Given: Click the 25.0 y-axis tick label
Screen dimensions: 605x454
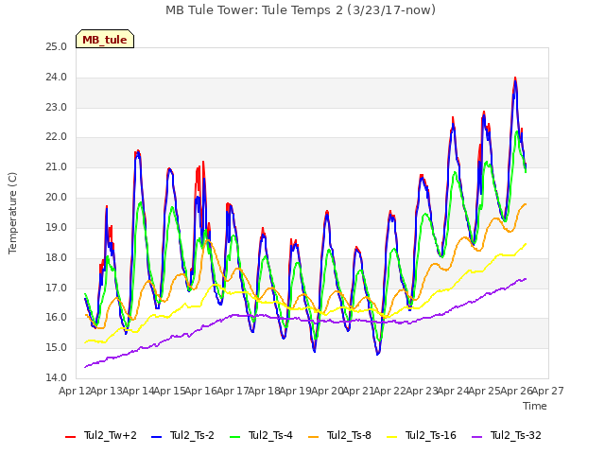Looking at the screenshot, I should [57, 47].
